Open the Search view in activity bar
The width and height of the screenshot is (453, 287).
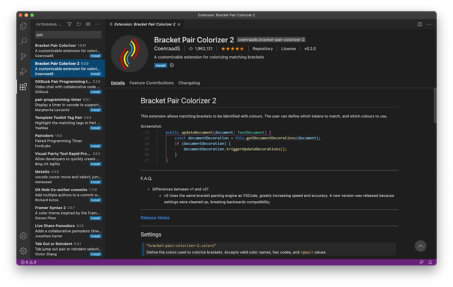coord(24,41)
